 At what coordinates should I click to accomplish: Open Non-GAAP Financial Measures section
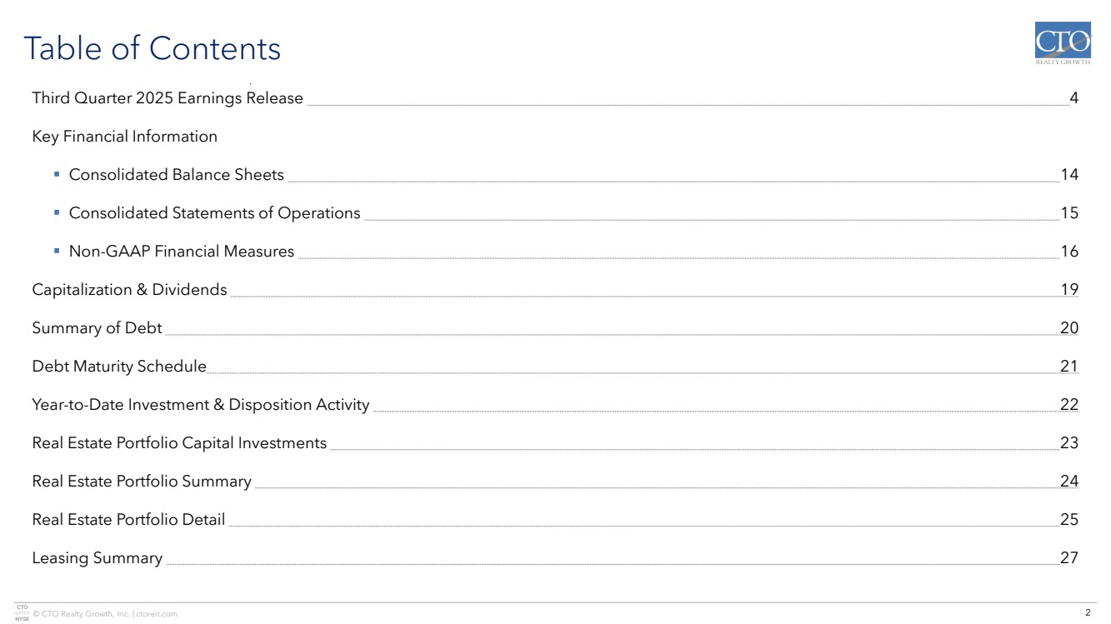click(181, 252)
